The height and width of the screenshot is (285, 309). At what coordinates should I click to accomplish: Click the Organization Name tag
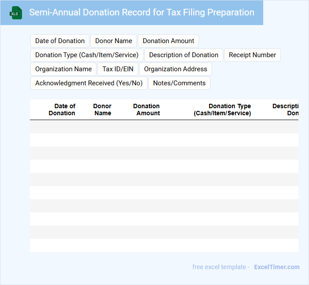pyautogui.click(x=63, y=69)
